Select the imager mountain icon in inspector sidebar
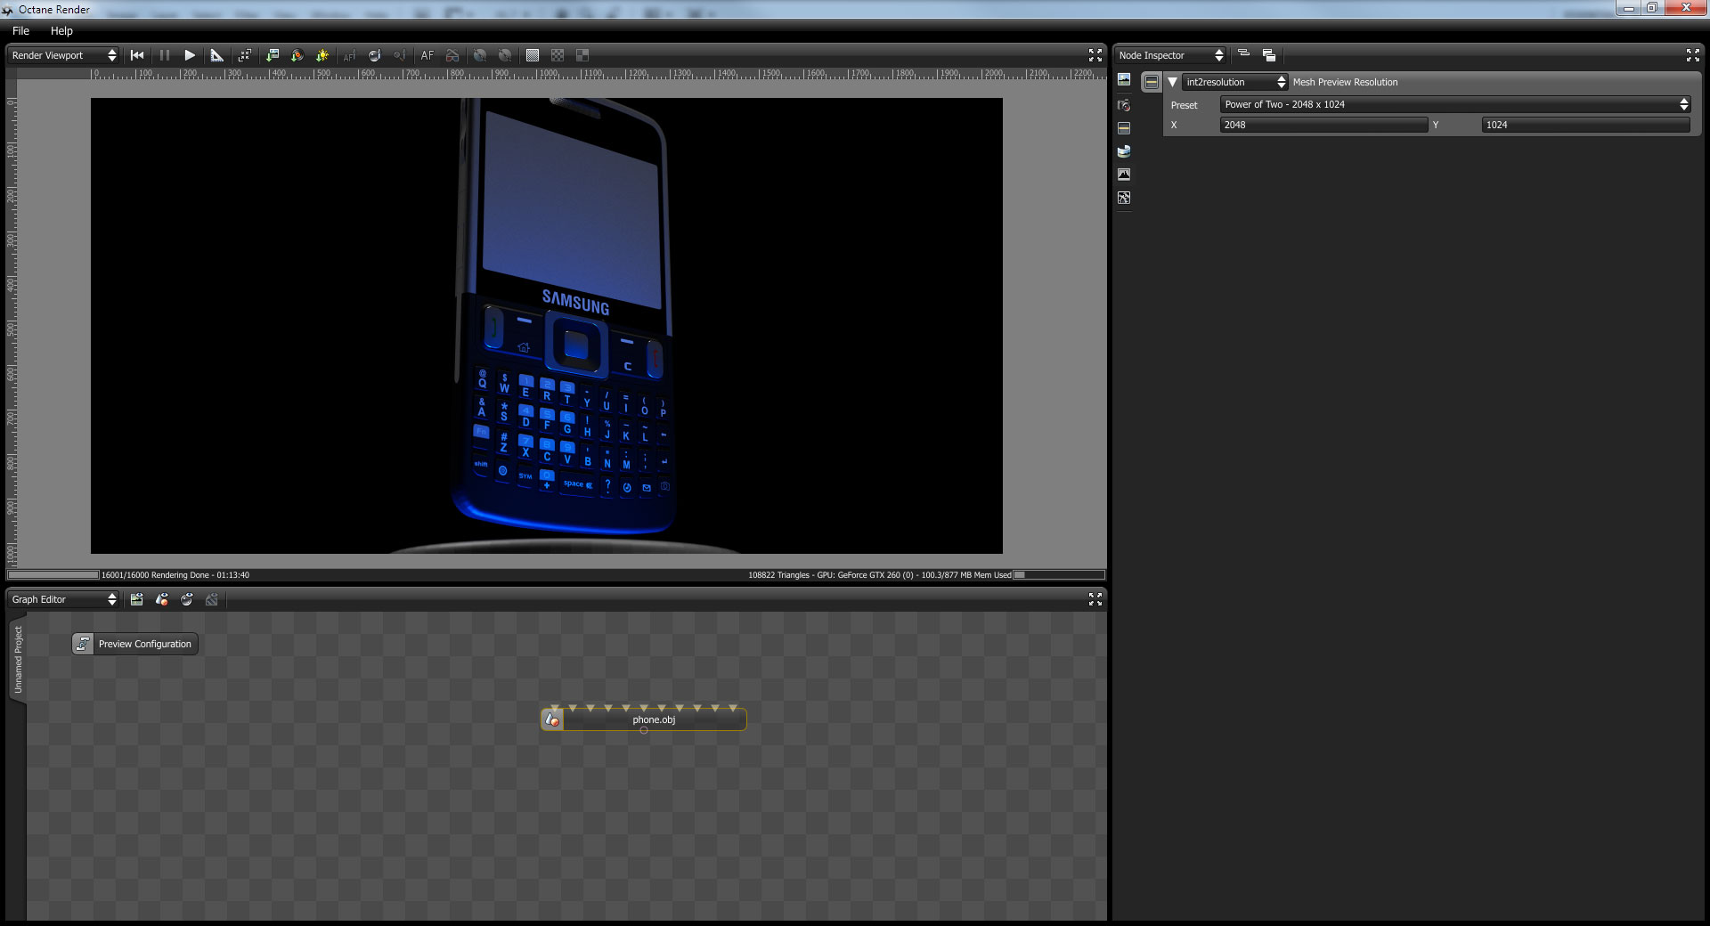The image size is (1710, 926). [x=1124, y=175]
